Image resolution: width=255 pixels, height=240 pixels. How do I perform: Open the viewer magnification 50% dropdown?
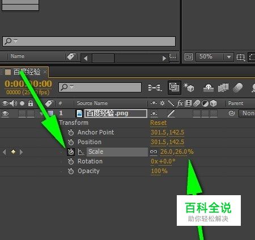(215, 57)
